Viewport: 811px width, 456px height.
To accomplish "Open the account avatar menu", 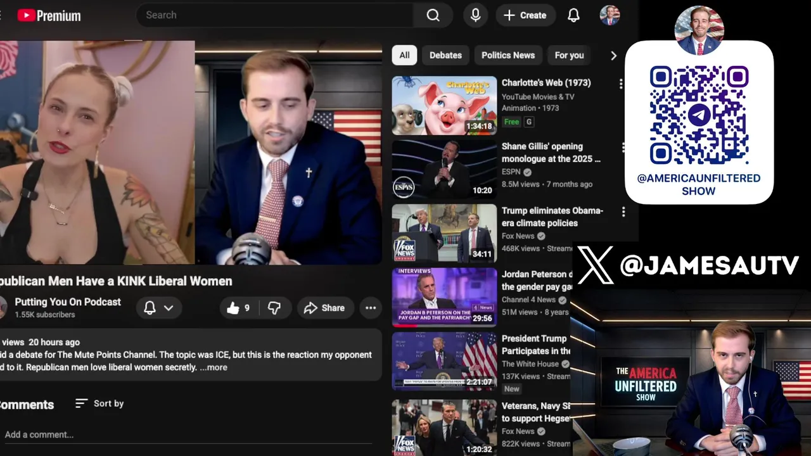I will point(610,15).
